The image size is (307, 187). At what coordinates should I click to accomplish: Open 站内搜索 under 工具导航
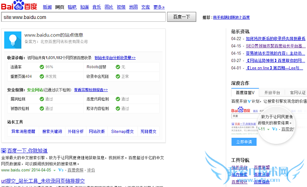coord(239,175)
